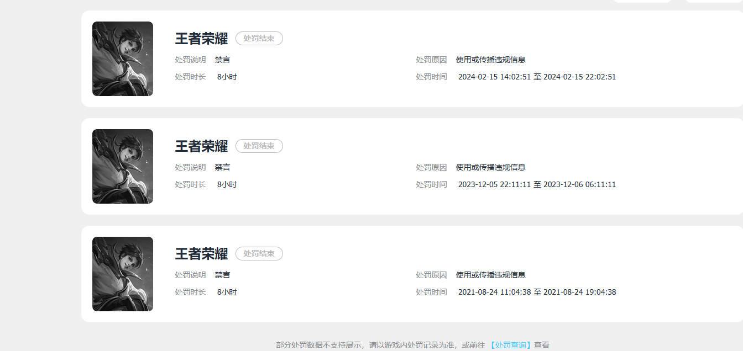Click the 禁言 value in the 2024-02-15 record

(222, 60)
